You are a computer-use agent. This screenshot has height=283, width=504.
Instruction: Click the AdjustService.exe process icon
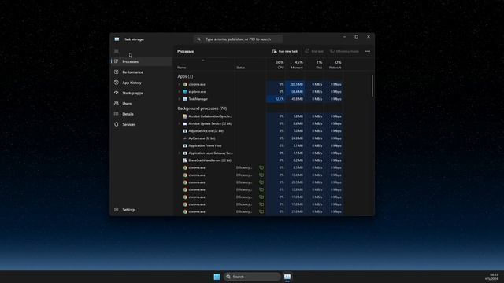point(185,131)
